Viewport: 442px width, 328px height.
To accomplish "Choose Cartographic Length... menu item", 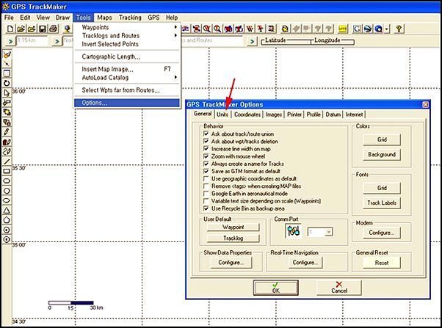I will 127,57.
